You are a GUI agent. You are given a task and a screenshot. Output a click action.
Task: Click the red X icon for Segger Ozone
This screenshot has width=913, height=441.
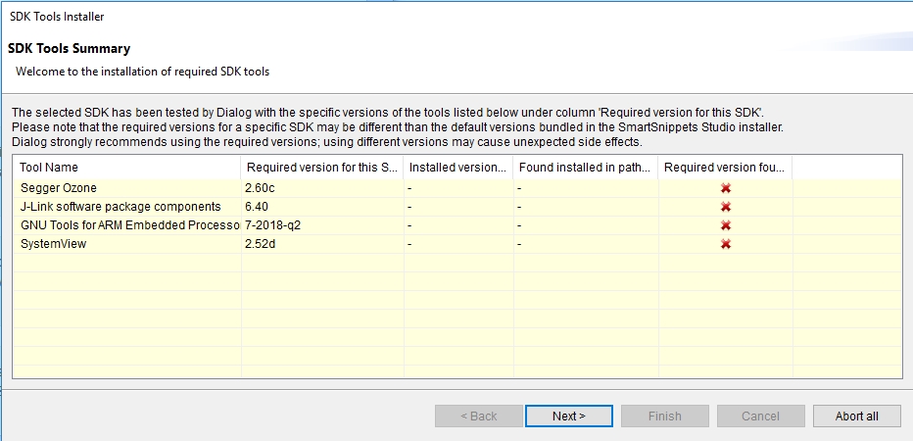726,188
